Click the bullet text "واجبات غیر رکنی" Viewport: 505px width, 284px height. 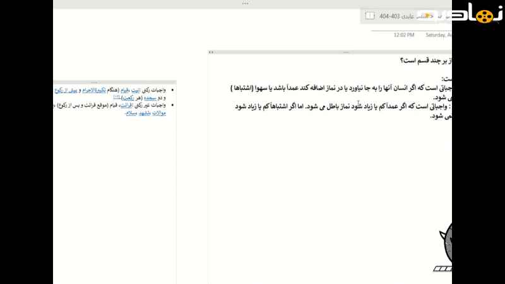(x=150, y=106)
